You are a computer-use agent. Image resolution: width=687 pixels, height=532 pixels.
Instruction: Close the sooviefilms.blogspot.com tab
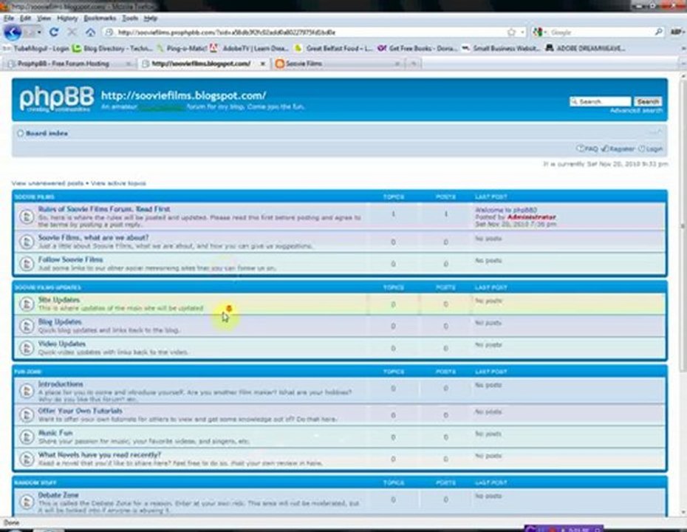click(263, 64)
